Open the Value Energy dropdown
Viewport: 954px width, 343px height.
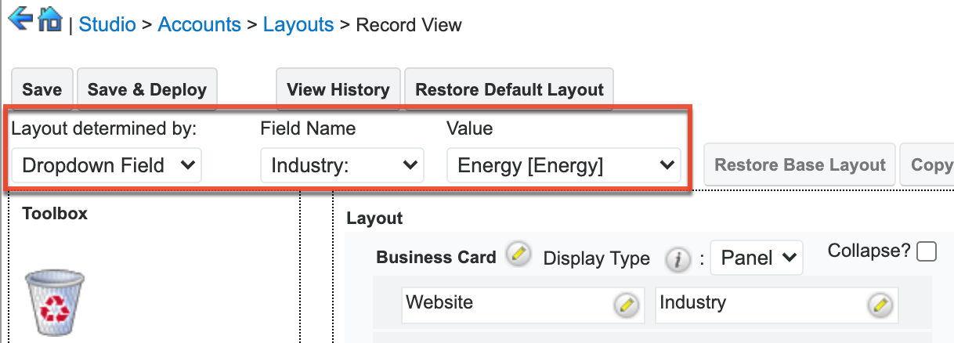[564, 165]
